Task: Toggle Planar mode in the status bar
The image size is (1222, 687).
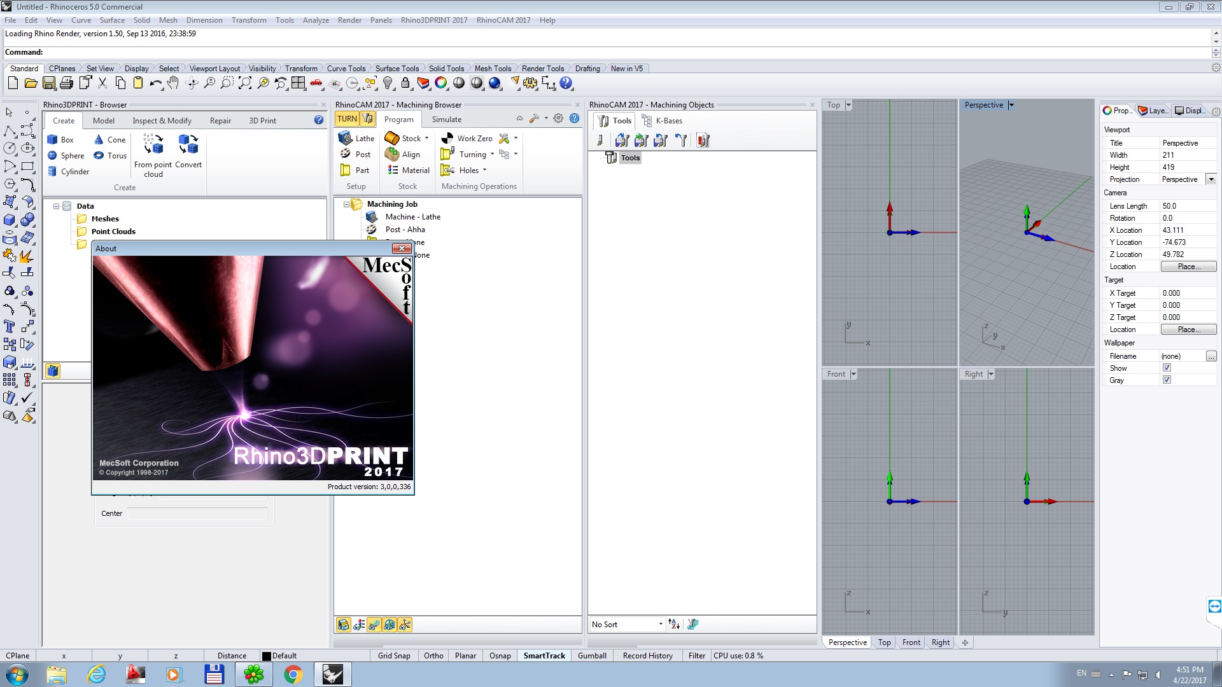Action: coord(465,656)
